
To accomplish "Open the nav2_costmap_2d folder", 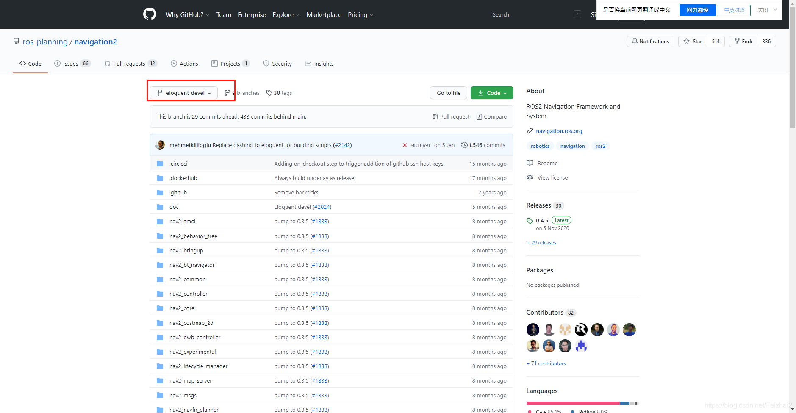I will click(191, 323).
